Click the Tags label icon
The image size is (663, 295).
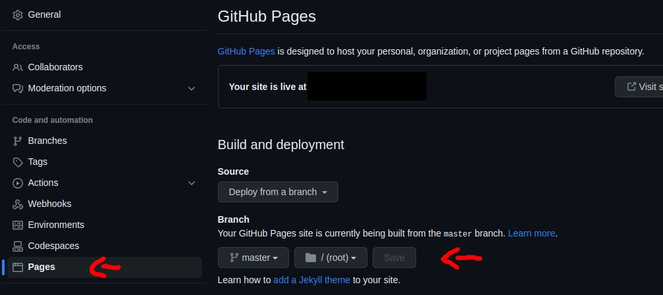[18, 162]
